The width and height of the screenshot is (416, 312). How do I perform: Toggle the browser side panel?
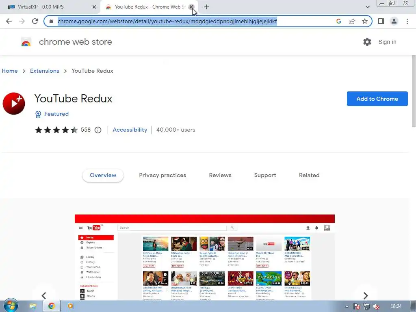pyautogui.click(x=381, y=21)
